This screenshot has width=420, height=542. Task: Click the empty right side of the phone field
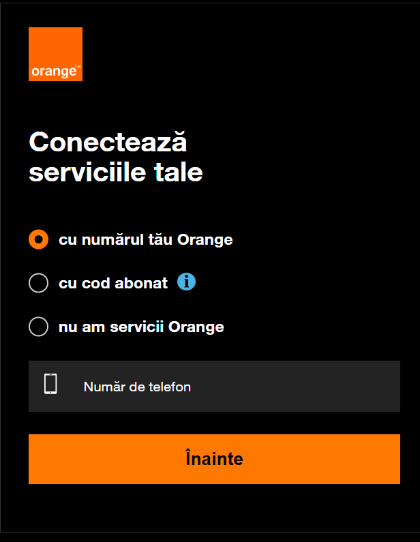tap(327, 387)
